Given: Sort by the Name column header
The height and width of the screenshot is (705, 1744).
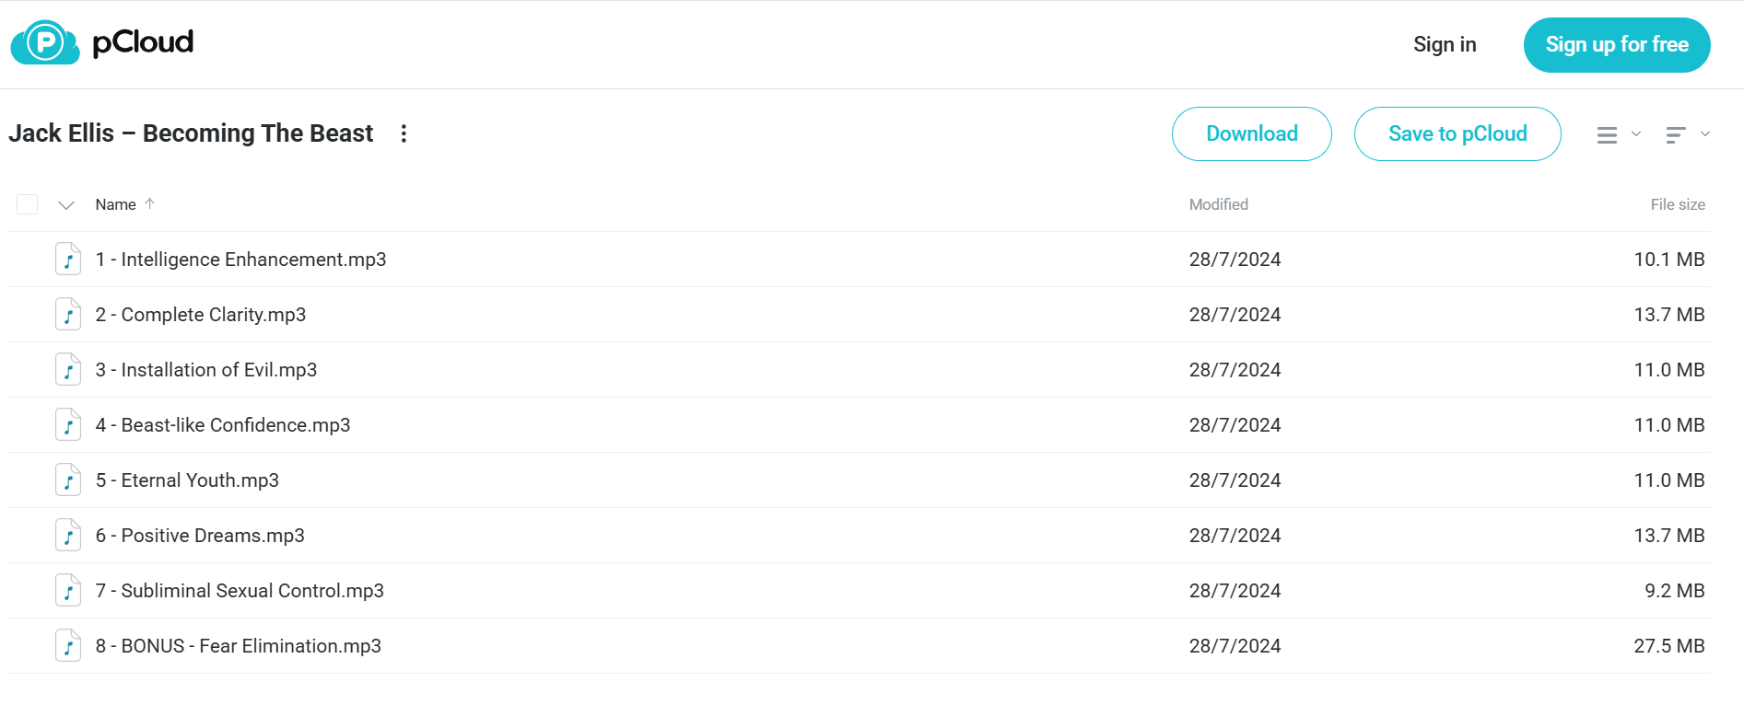Looking at the screenshot, I should pos(116,204).
